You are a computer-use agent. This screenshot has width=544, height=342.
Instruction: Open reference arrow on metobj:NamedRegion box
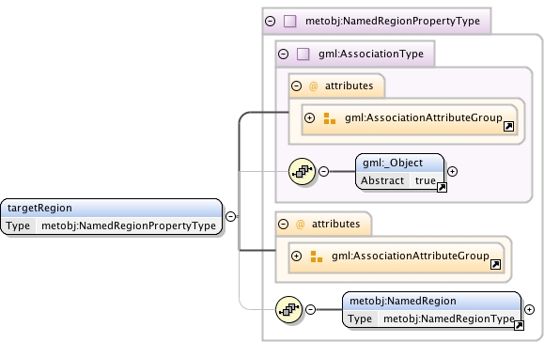pos(519,325)
